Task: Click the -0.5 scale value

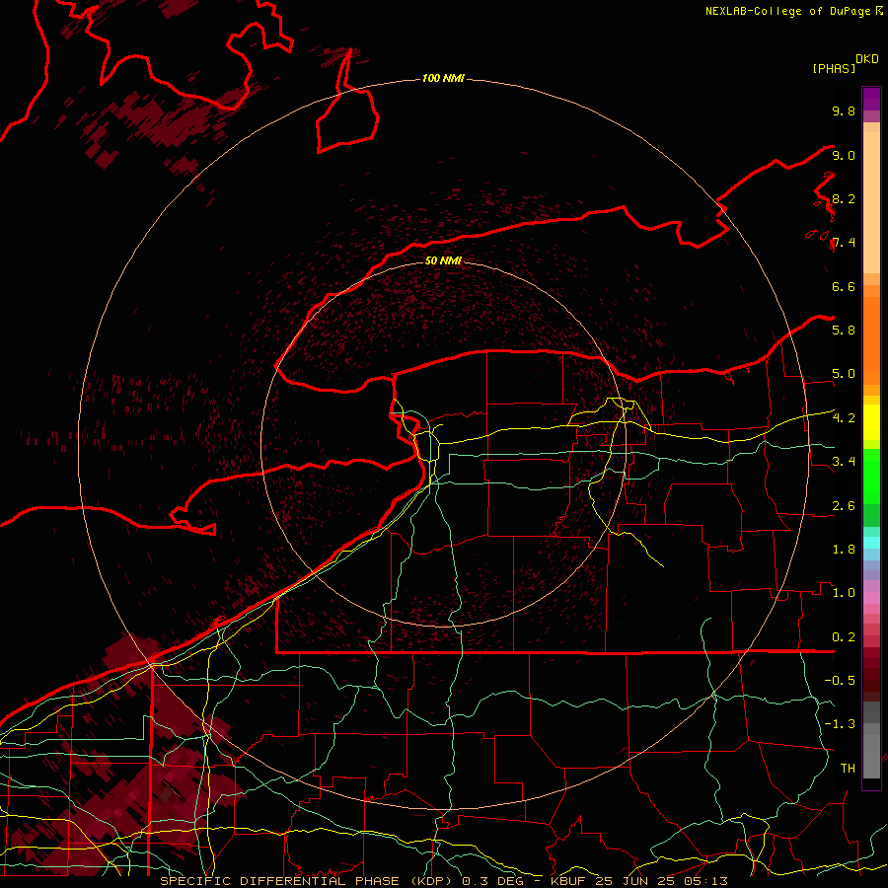Action: point(840,680)
